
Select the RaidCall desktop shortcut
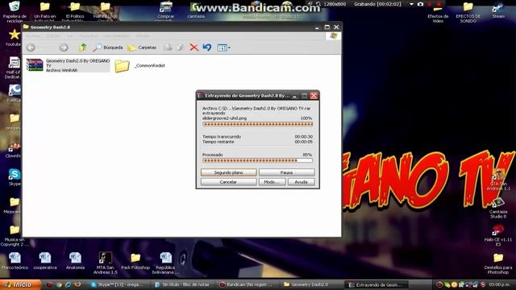pyautogui.click(x=15, y=93)
